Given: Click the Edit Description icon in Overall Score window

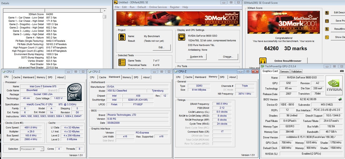Looking at the screenshot, I should (x=327, y=13).
